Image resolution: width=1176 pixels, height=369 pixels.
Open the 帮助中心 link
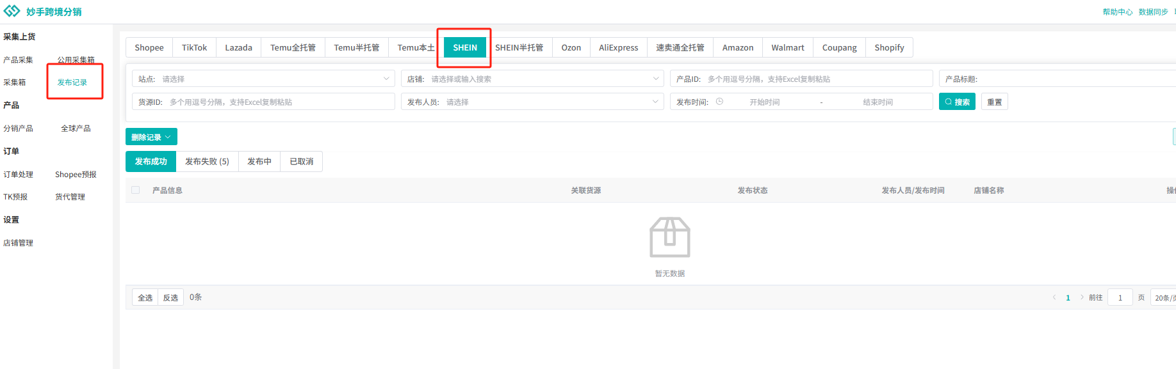(x=1118, y=12)
